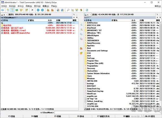The width and height of the screenshot is (162, 118).
Task: Click the small black-white square toolbar icon
Action: (x=32, y=10)
